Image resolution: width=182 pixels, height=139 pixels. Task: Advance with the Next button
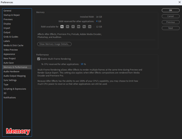click(x=171, y=28)
